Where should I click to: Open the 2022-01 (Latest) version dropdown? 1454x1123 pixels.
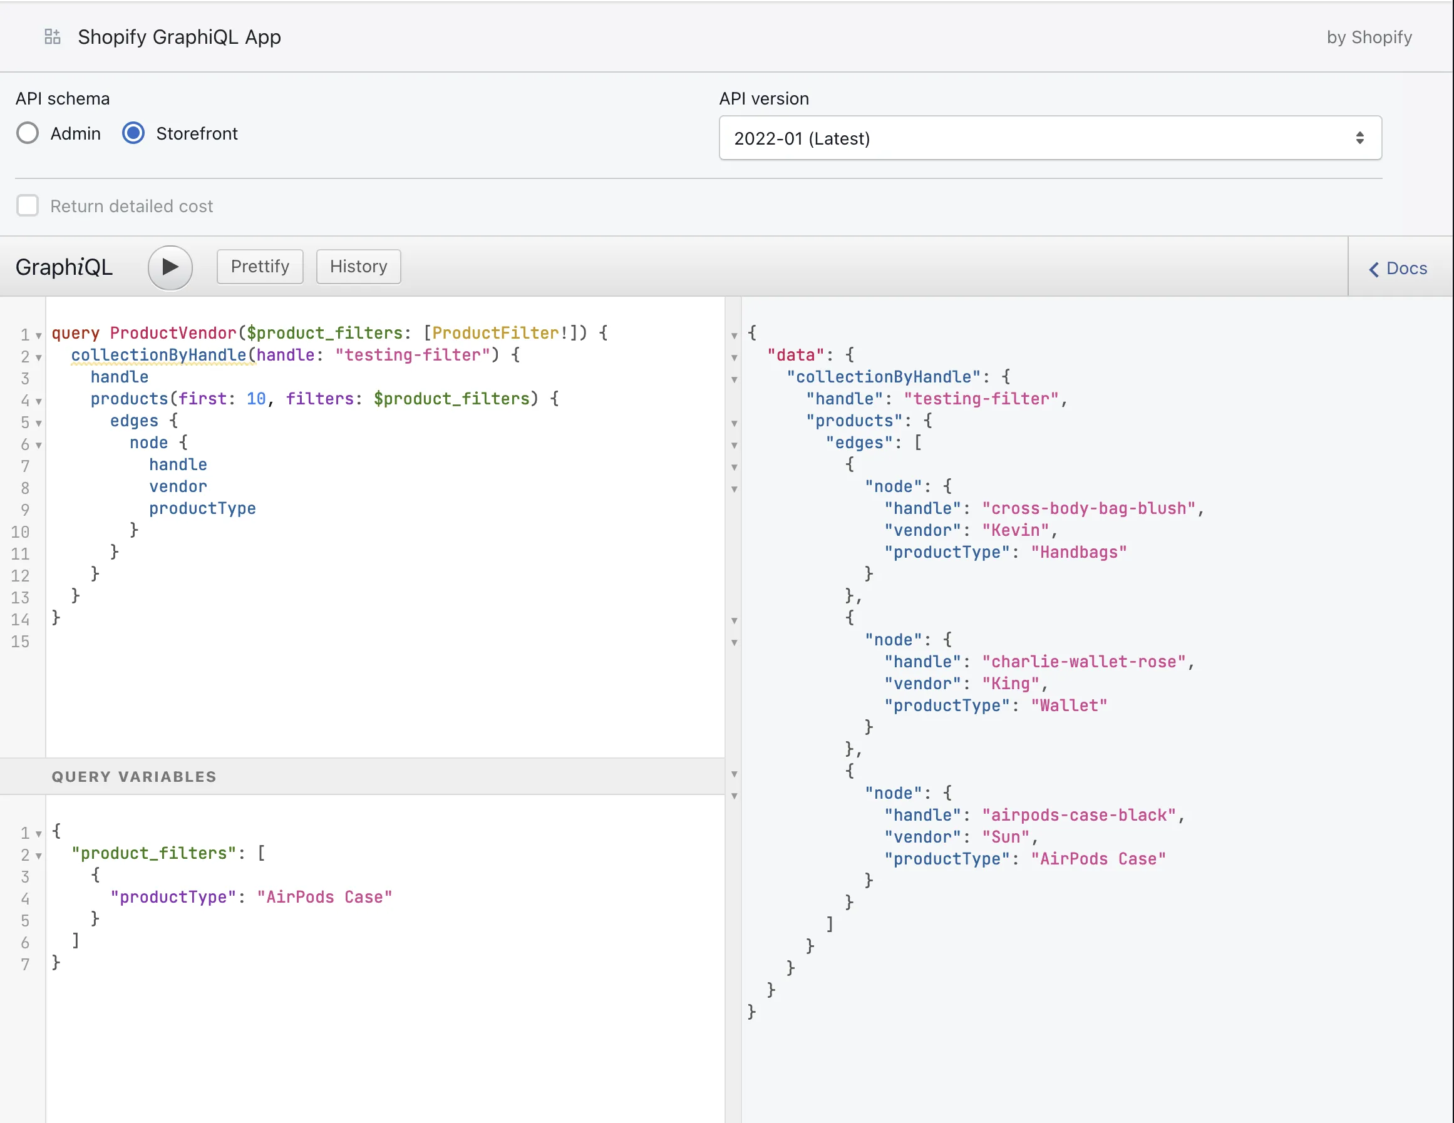pos(1049,138)
